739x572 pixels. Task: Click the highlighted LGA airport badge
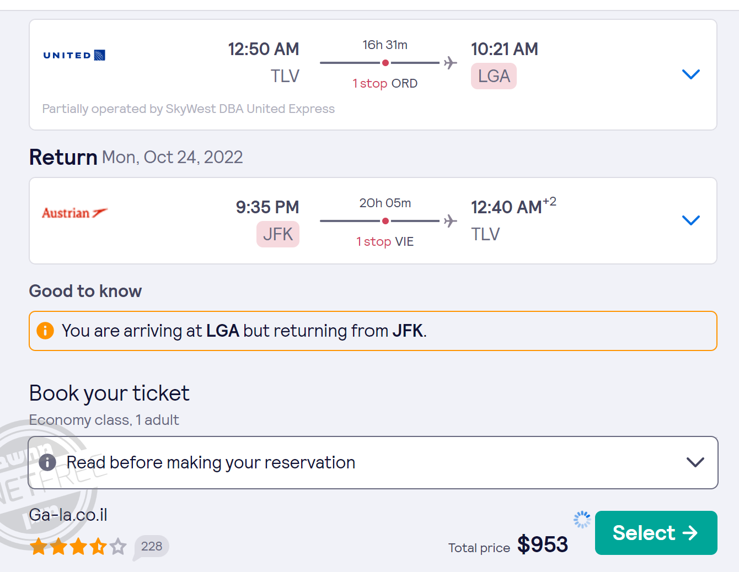tap(494, 76)
